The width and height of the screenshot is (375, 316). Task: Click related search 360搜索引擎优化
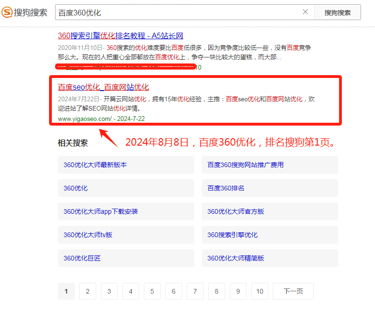pos(232,235)
